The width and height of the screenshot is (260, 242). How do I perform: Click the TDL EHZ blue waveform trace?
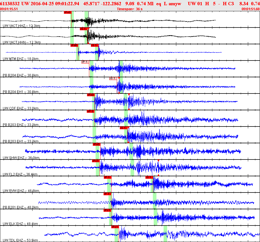[x=152, y=234]
